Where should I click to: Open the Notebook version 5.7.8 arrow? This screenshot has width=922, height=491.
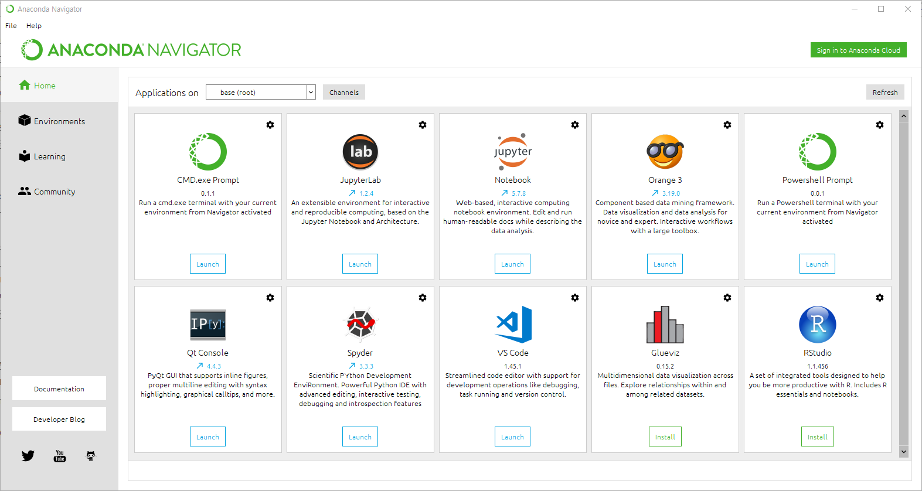coord(505,193)
